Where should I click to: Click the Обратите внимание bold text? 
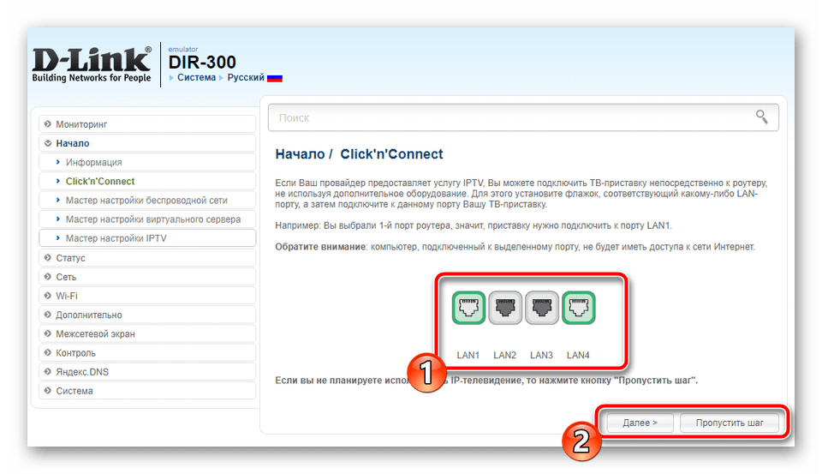320,247
